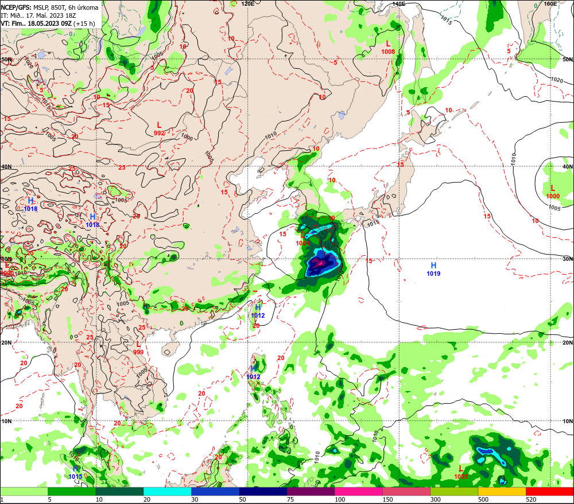Viewport: 574px width, 504px height.
Task: Click the 10N label on right edge
Action: click(x=568, y=421)
